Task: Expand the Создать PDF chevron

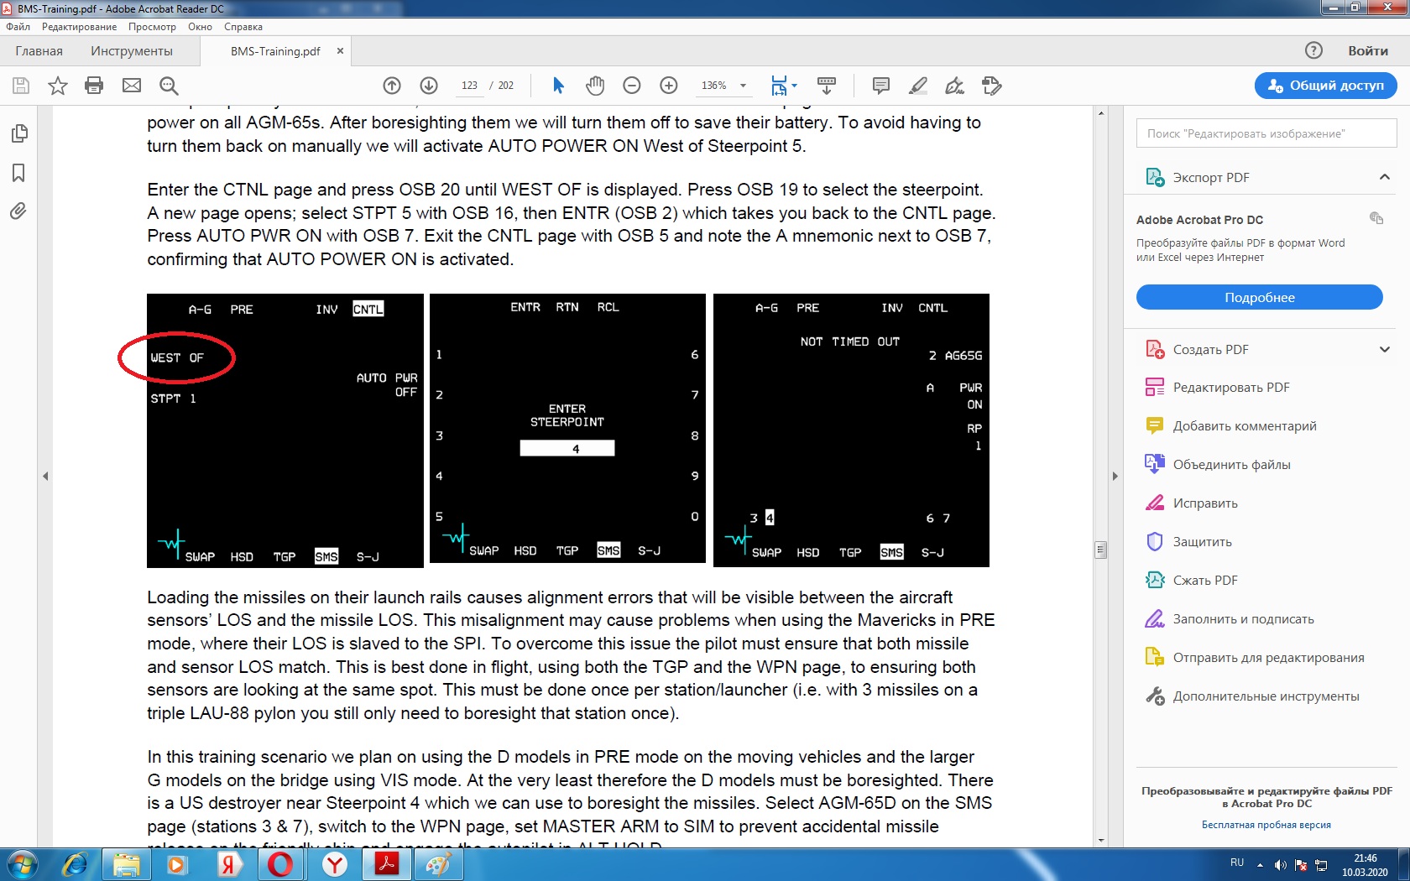Action: click(x=1385, y=350)
